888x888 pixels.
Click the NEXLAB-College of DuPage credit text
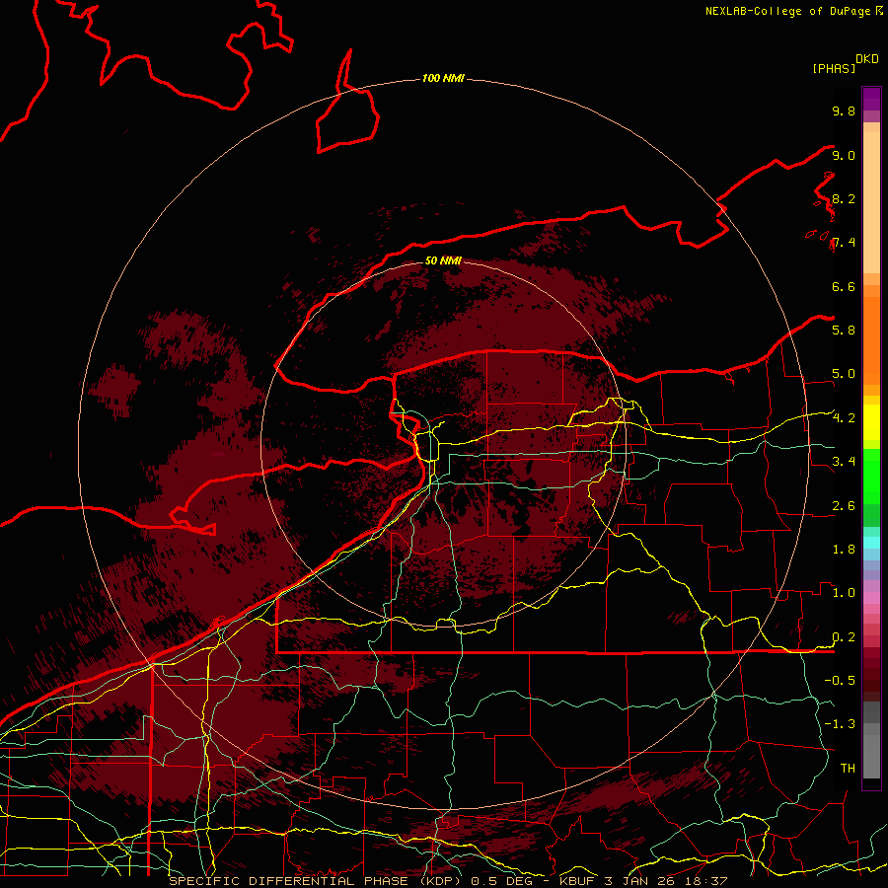[x=788, y=11]
